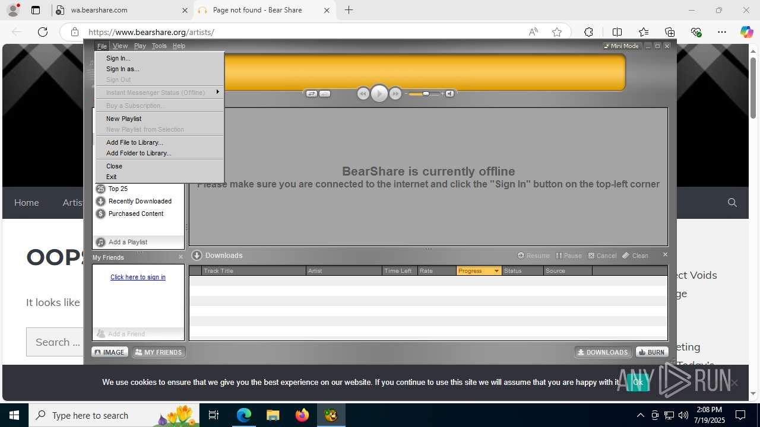Click the website Search input field

(x=55, y=342)
